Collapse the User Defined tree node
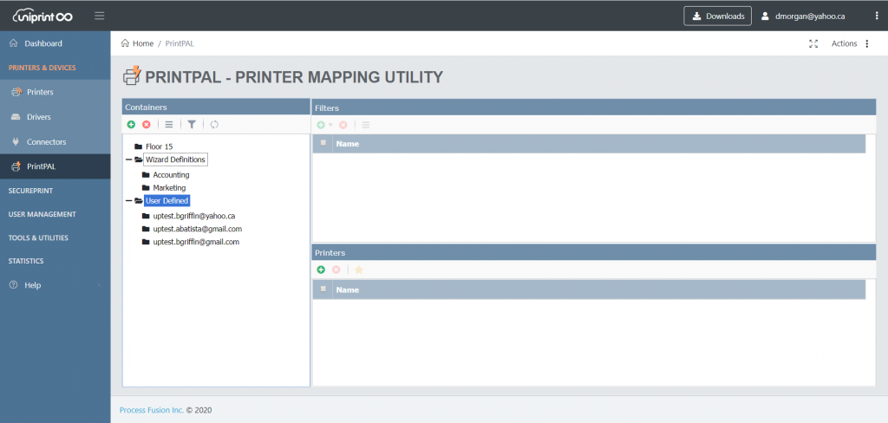The width and height of the screenshot is (888, 423). (x=128, y=201)
